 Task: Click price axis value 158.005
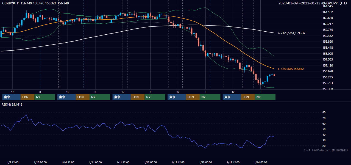[x=327, y=54]
